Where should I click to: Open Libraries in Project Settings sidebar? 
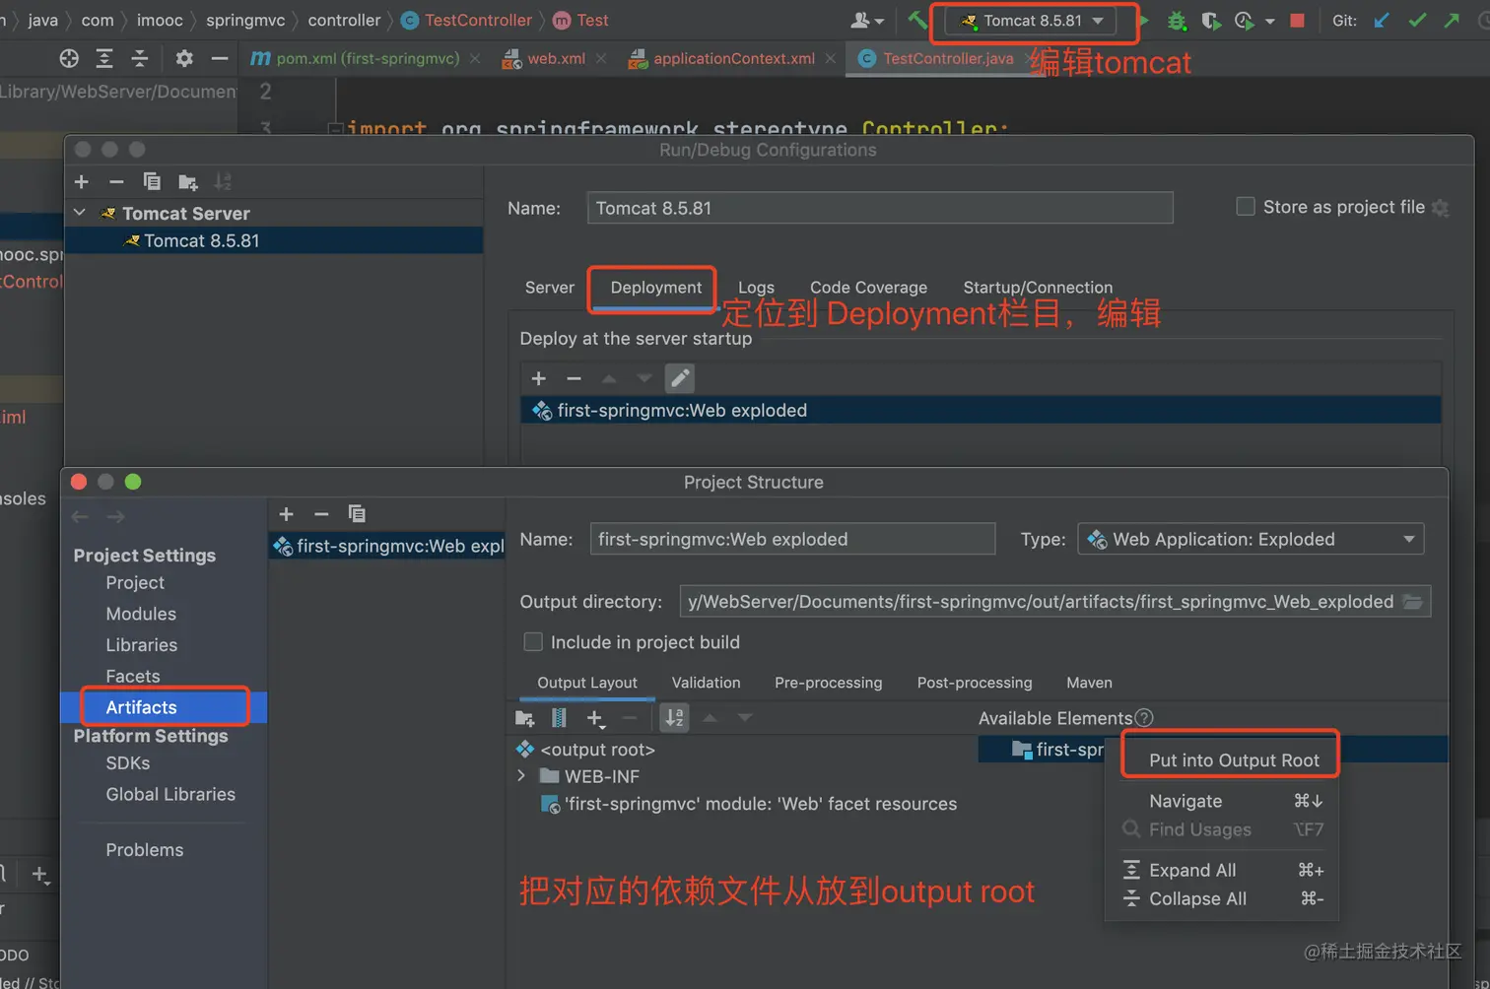point(142,645)
